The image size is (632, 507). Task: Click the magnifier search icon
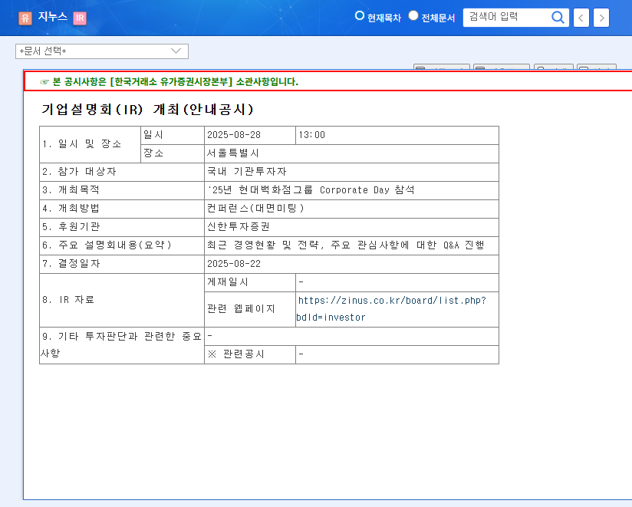tap(559, 17)
